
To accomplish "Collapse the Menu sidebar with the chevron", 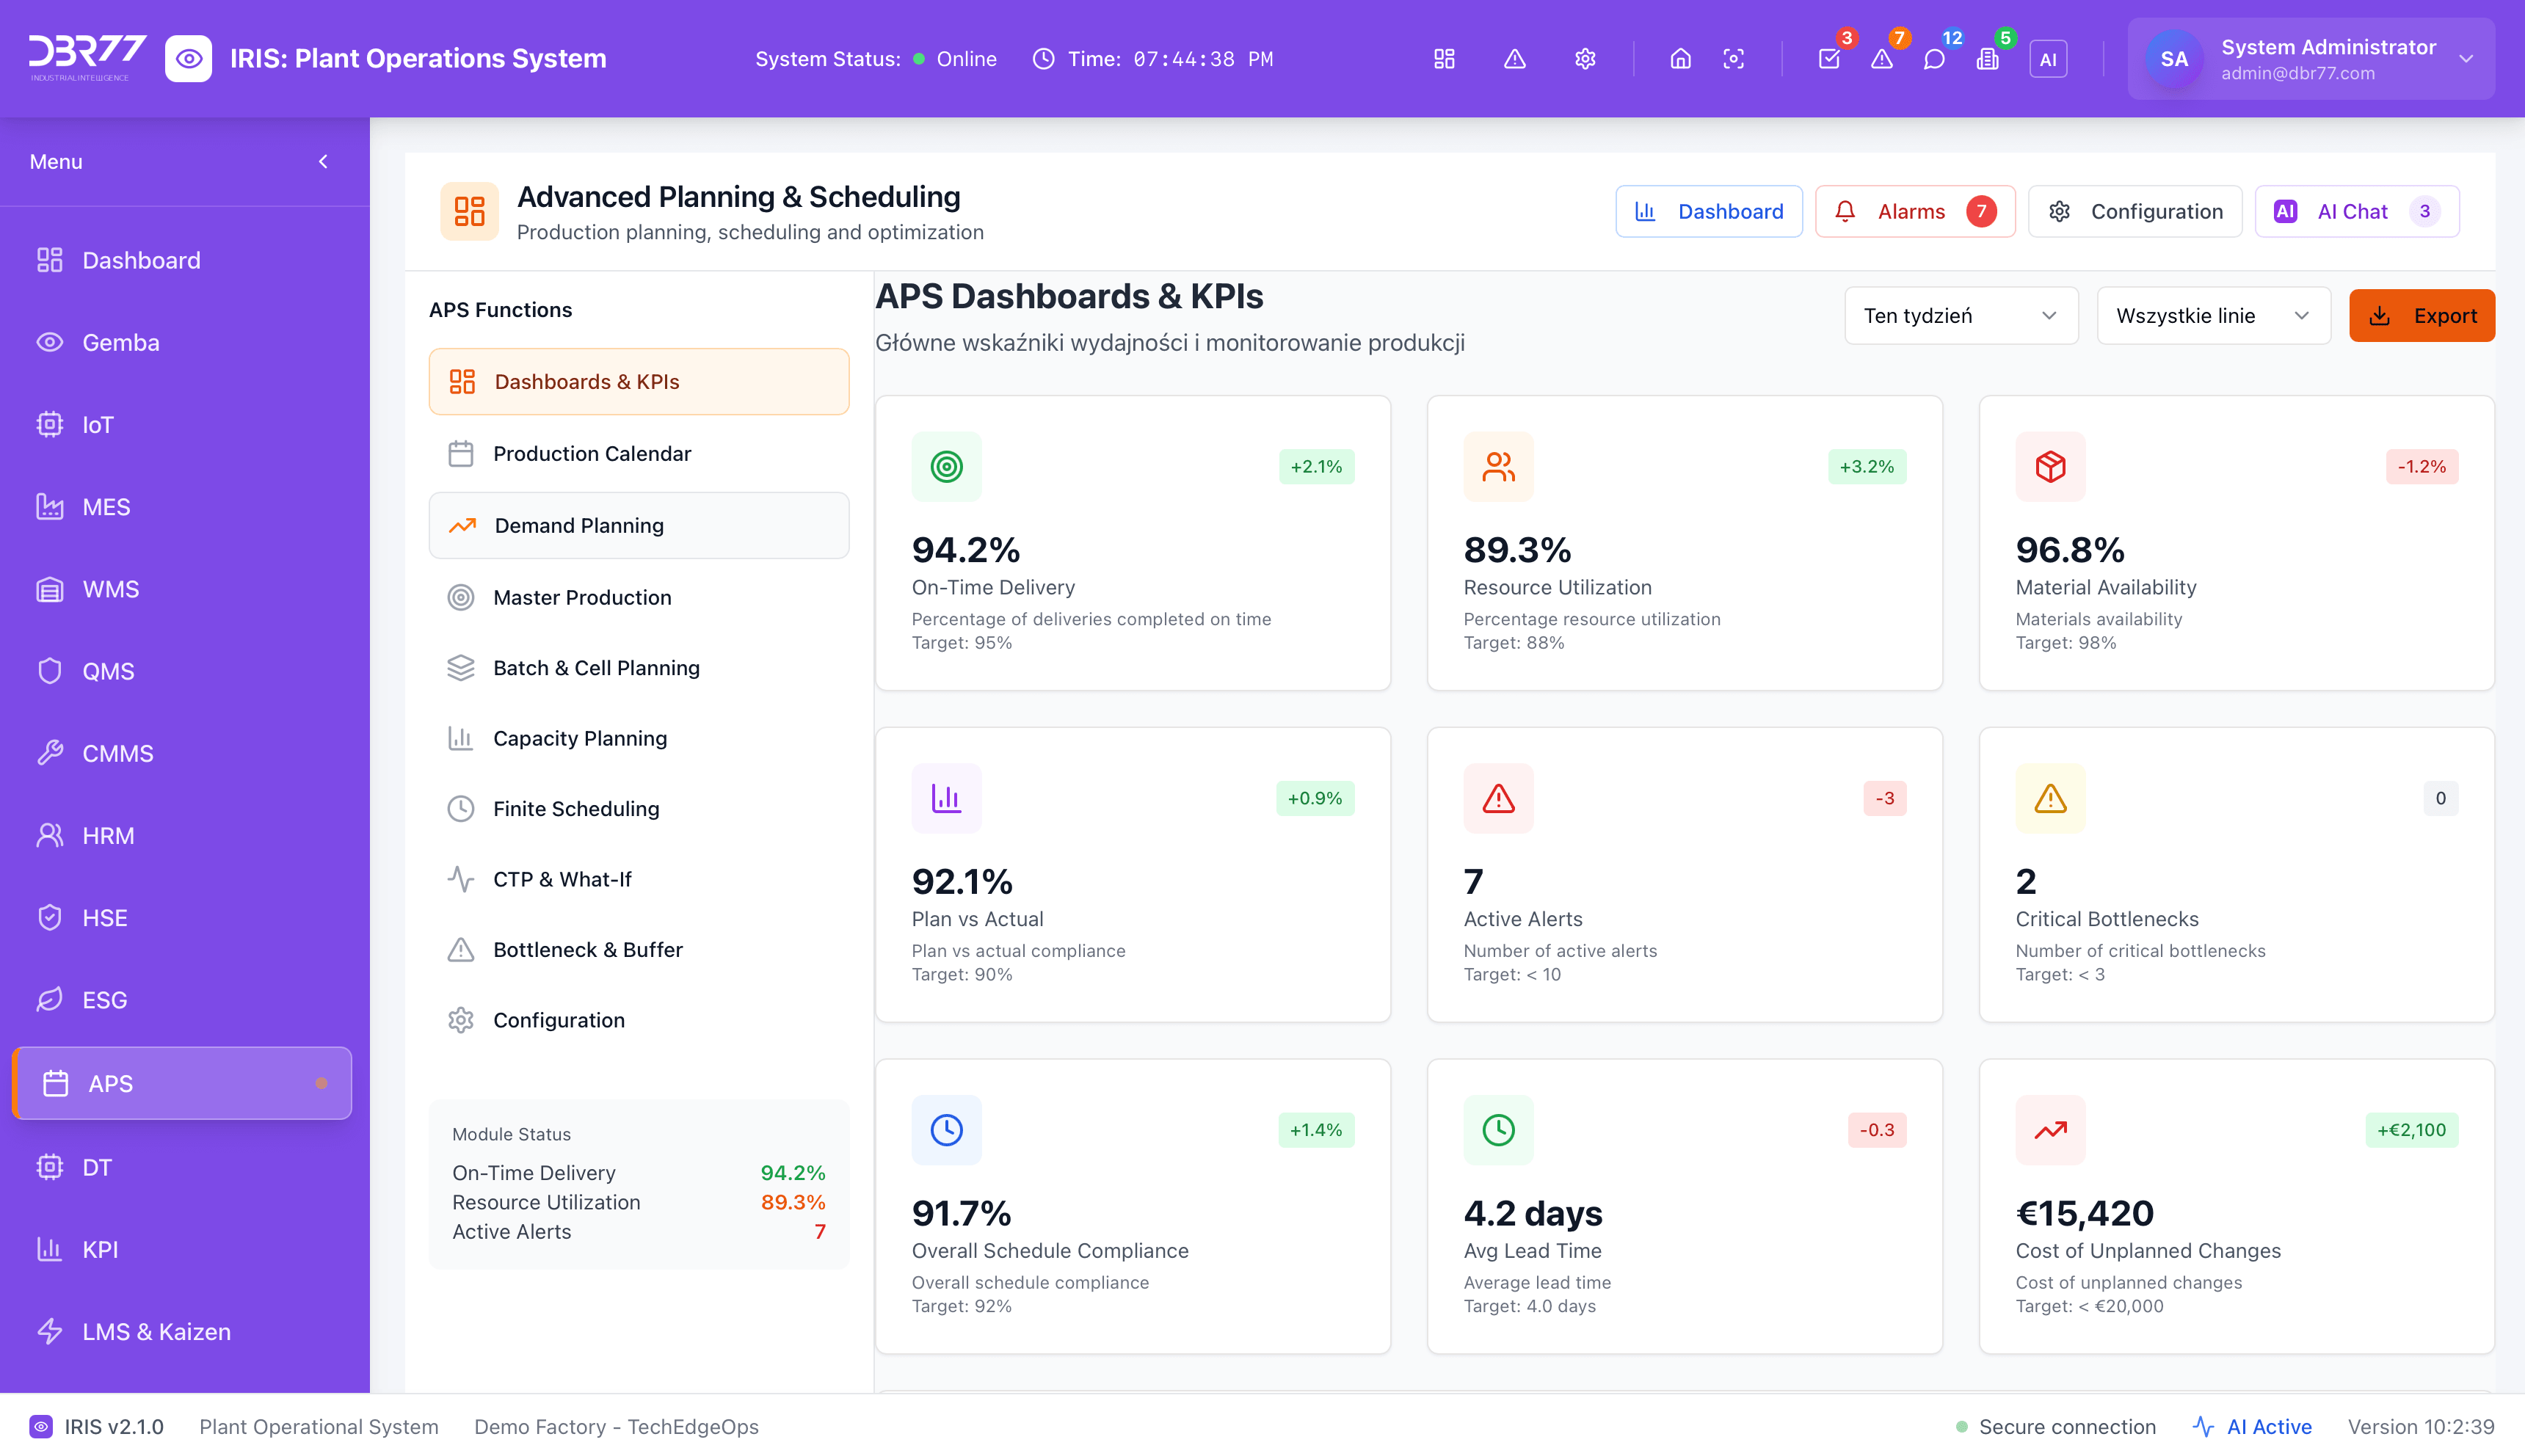I will (322, 161).
